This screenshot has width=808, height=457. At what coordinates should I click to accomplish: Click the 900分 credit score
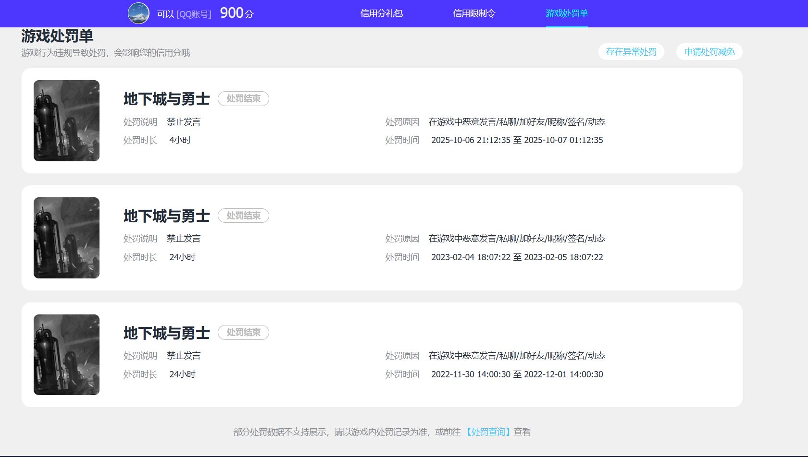(236, 13)
